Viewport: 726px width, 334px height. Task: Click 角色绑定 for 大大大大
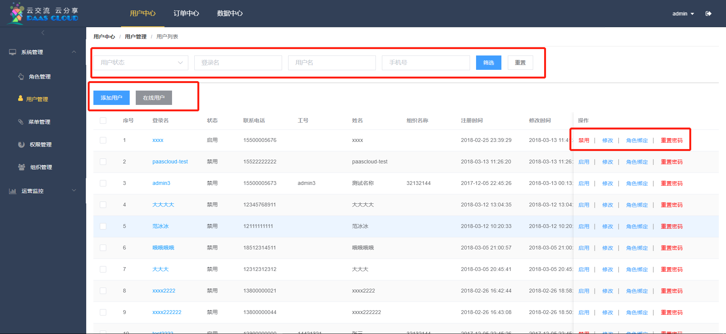[x=637, y=205]
